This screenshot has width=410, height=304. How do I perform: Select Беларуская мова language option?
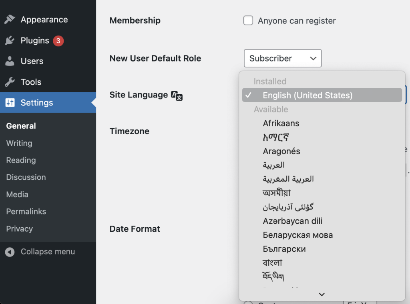[x=297, y=235]
